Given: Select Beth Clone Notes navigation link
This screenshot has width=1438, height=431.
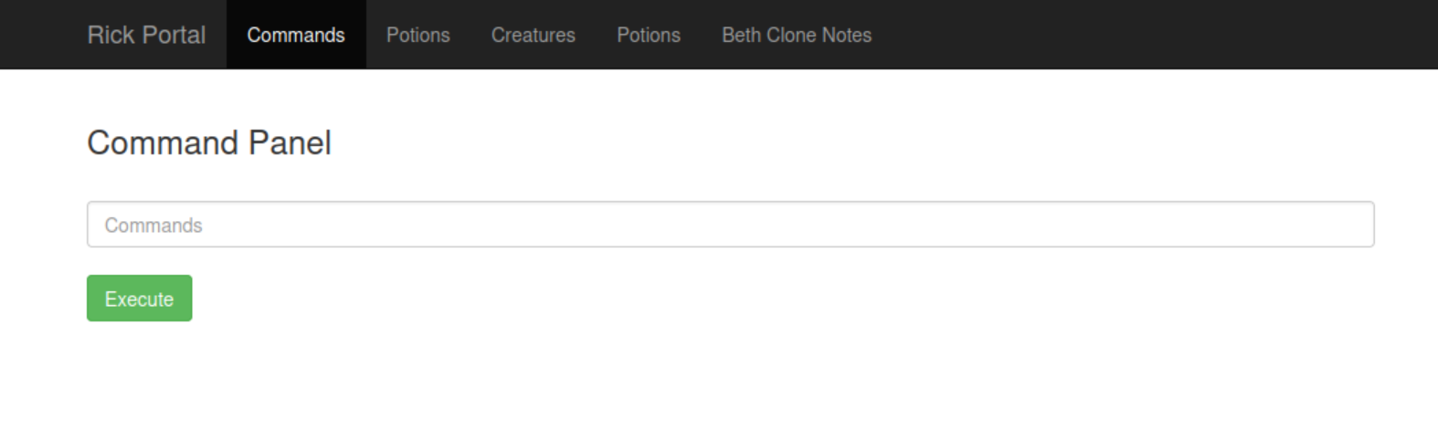Looking at the screenshot, I should pos(797,35).
